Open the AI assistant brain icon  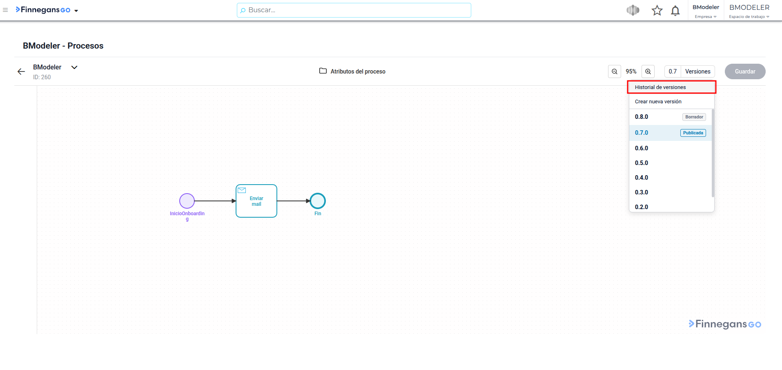point(633,10)
